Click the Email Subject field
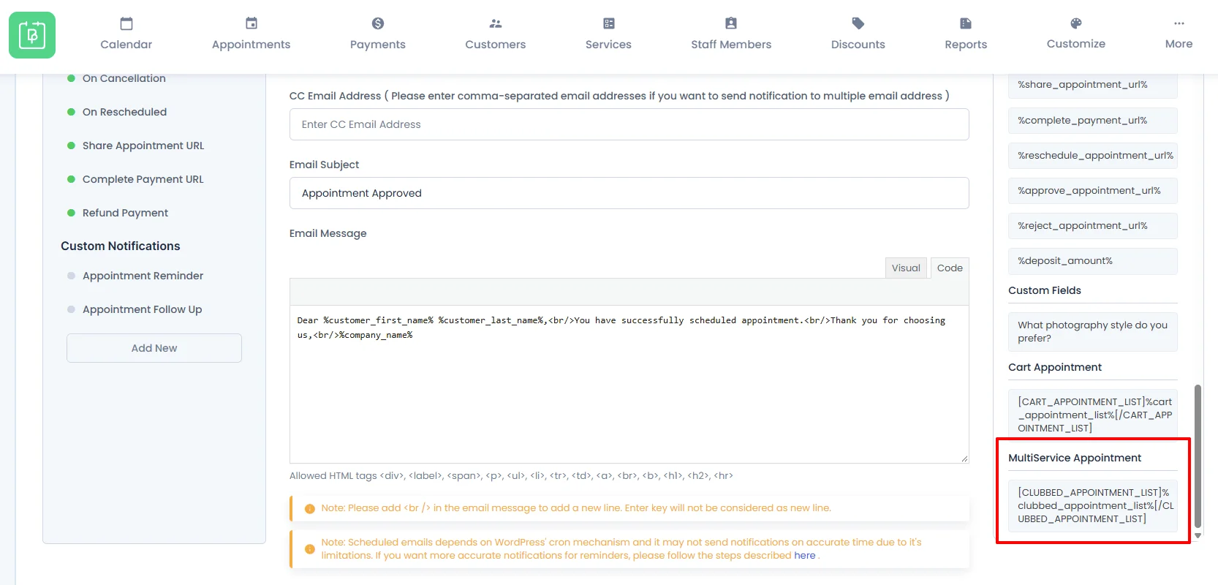1218x585 pixels. (629, 193)
